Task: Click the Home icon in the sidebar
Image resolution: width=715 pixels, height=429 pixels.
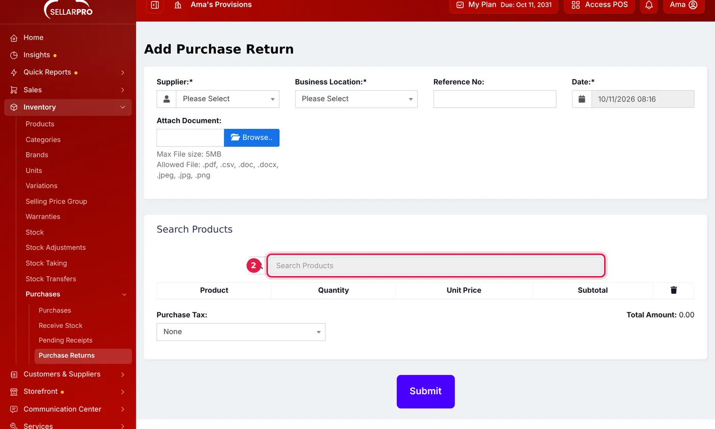Action: coord(14,38)
